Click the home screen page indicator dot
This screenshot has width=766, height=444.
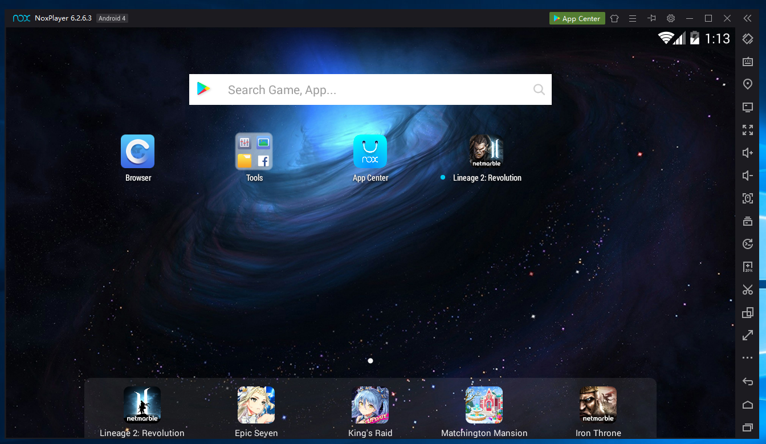[x=370, y=361]
